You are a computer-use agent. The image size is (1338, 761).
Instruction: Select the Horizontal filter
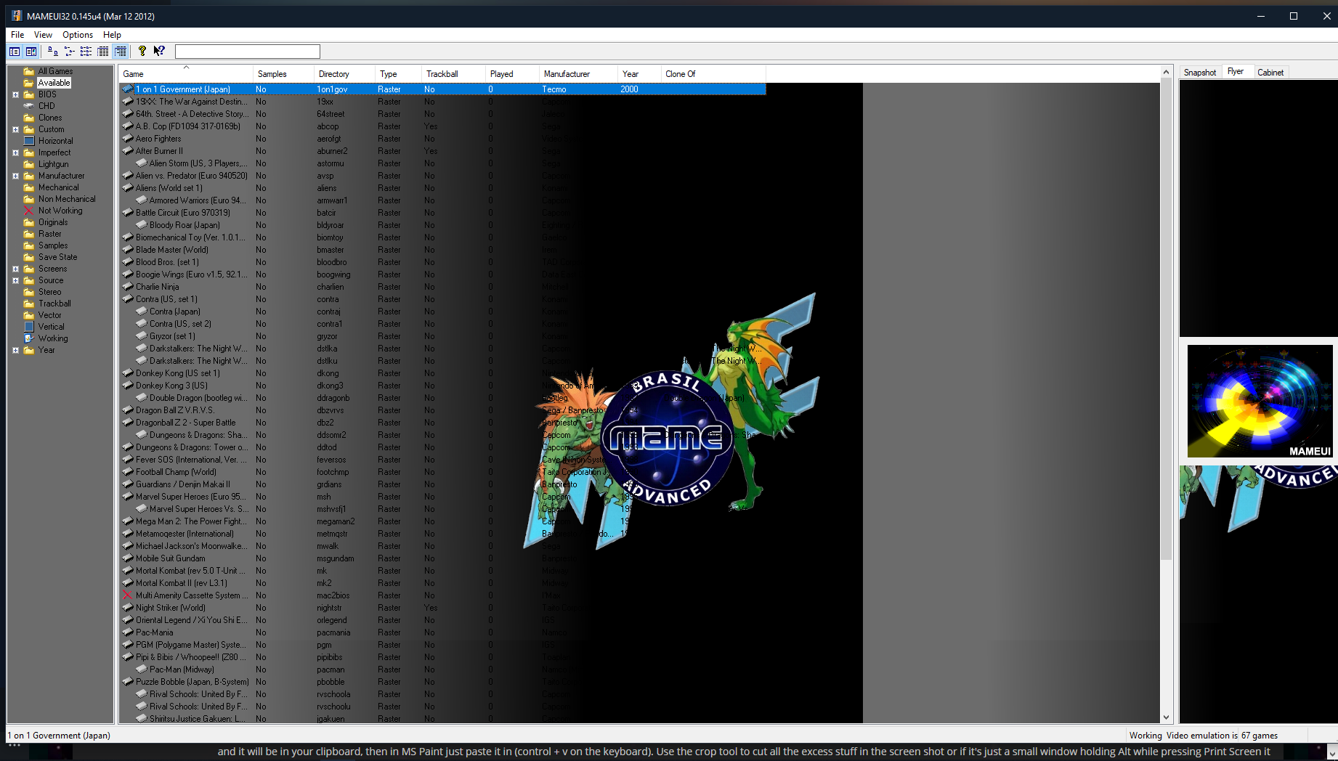pyautogui.click(x=55, y=141)
